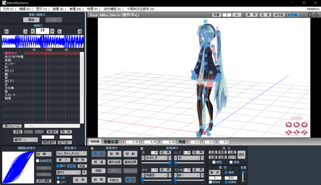
Task: Collapse the 骨骼操作 panel minus icon
Action: pyautogui.click(x=92, y=148)
